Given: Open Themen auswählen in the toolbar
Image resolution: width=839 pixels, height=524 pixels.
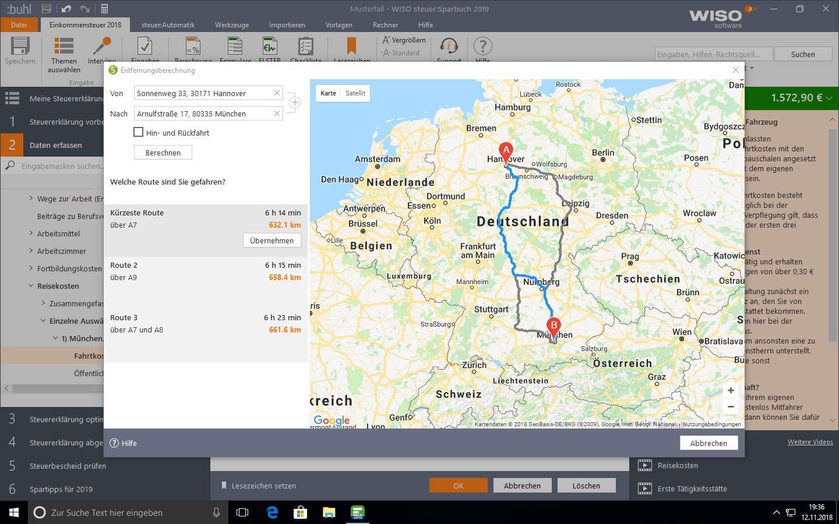Looking at the screenshot, I should (64, 47).
